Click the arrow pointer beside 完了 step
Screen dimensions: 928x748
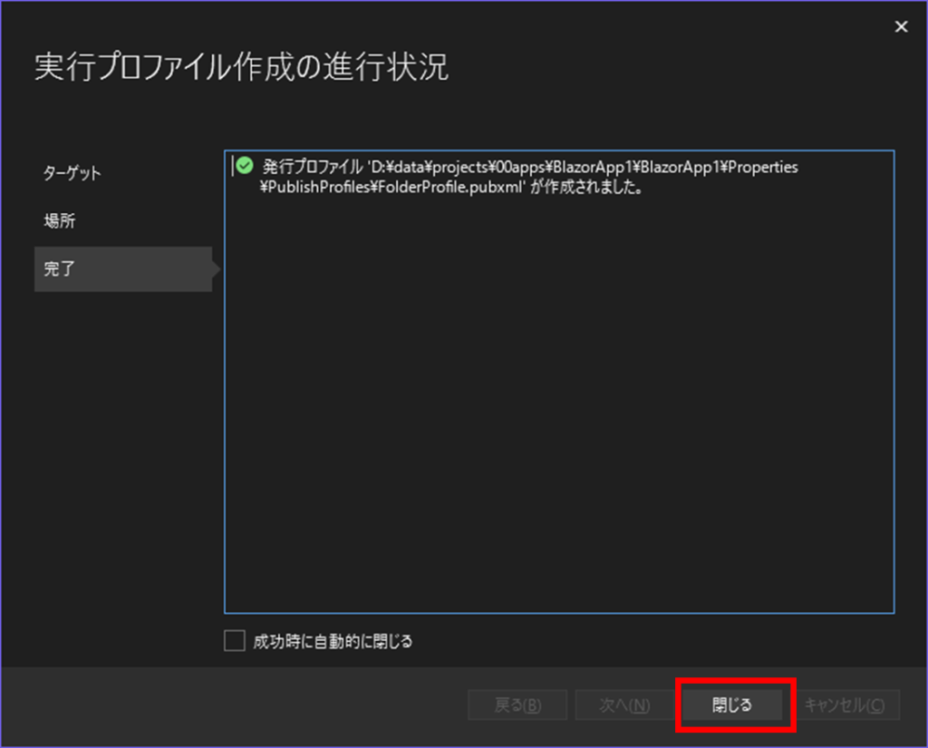click(x=216, y=269)
